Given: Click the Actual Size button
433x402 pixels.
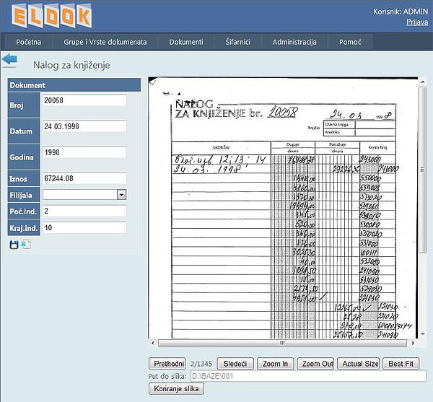Looking at the screenshot, I should click(x=359, y=364).
